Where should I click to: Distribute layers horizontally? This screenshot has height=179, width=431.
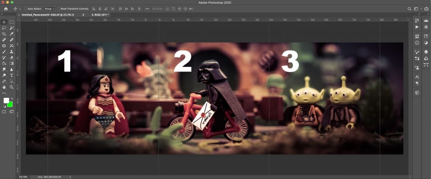139,9
